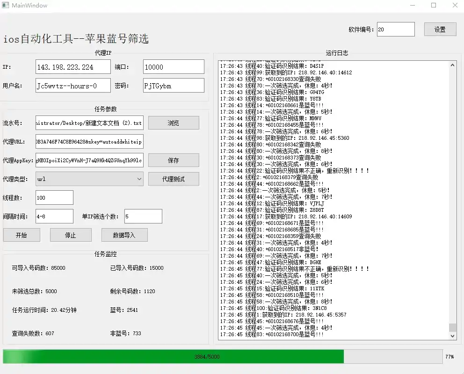Click the log scrollbar up arrow
The height and width of the screenshot is (374, 464).
(x=452, y=65)
